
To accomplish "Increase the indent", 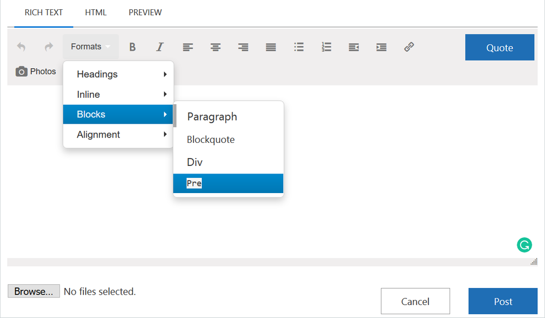I will pos(381,47).
